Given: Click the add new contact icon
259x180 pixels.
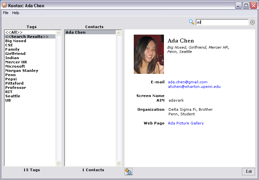Looking at the screenshot, I should (x=129, y=172).
